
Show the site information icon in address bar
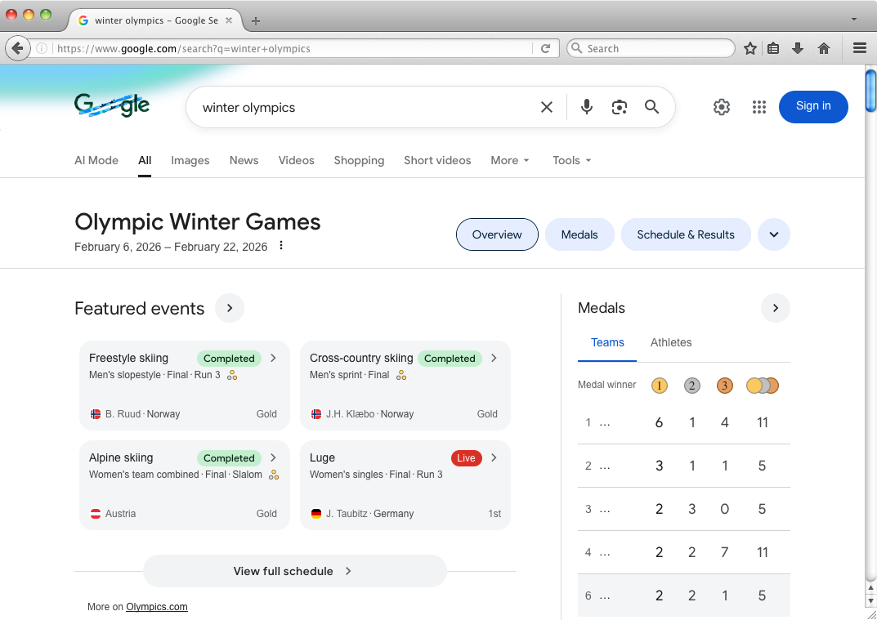42,49
